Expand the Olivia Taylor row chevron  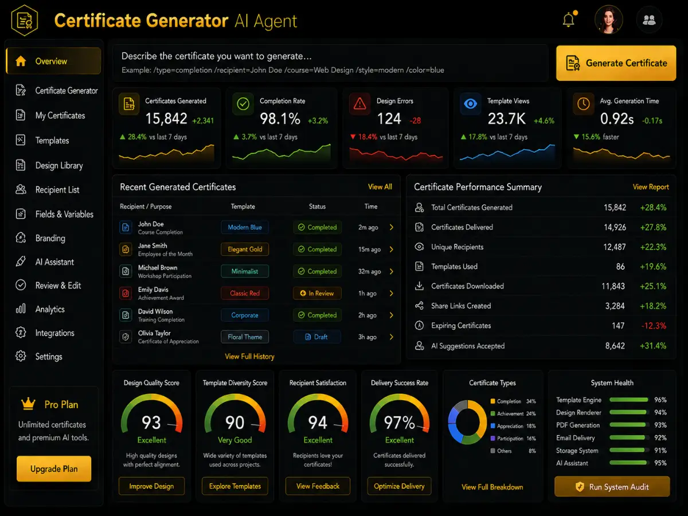392,337
